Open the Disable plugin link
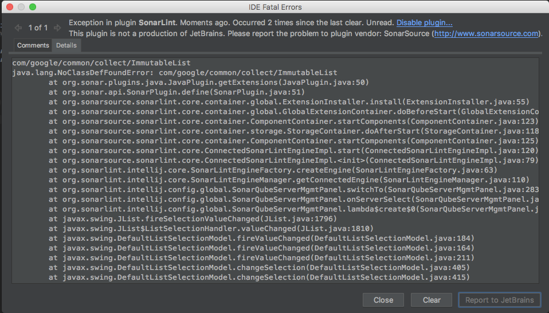Viewport: 549px width, 313px height. click(424, 23)
